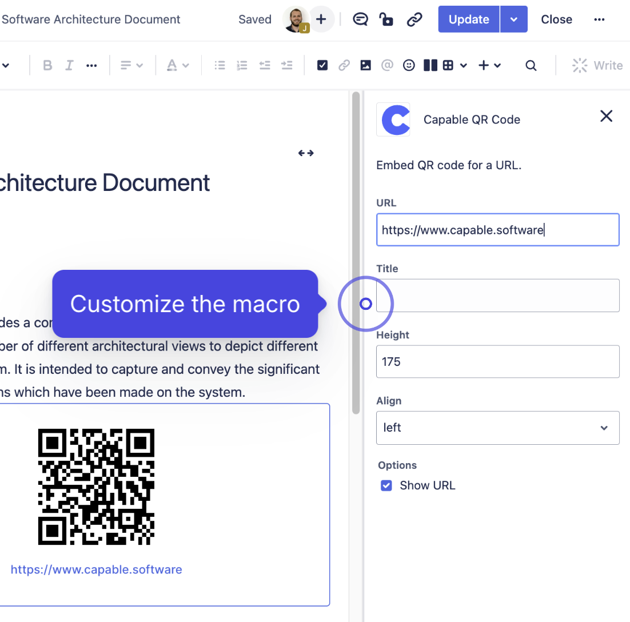Click the find search icon in toolbar
This screenshot has height=622, width=630.
531,66
